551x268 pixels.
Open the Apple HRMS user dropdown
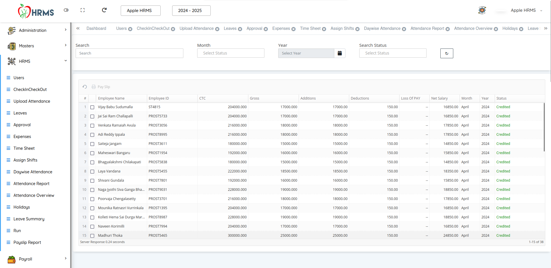pos(527,10)
